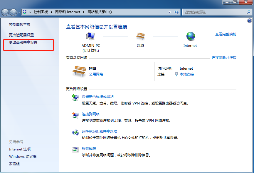254x173 pixels.
Task: Open the recent pages dropdown beside navigation buttons
Action: point(19,12)
